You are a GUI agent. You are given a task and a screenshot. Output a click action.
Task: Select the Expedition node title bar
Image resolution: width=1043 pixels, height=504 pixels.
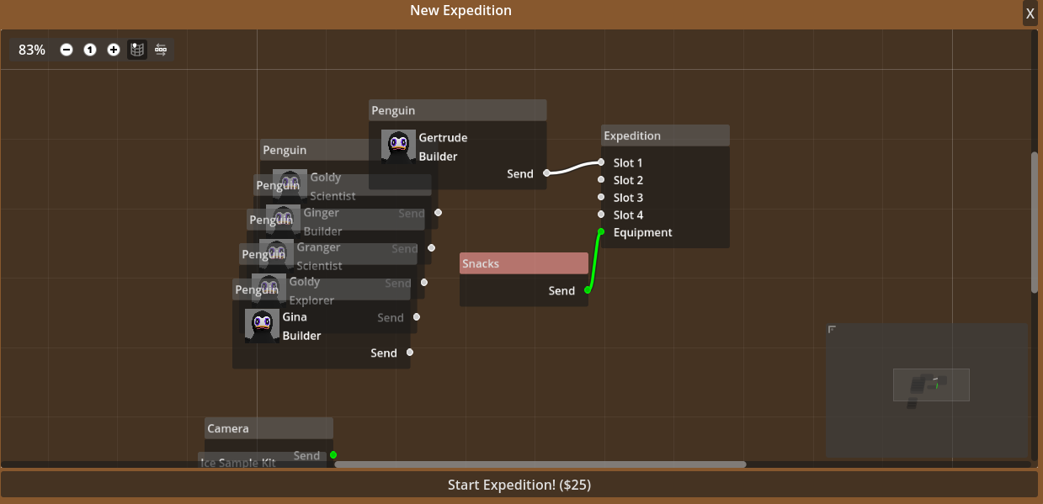coord(665,135)
